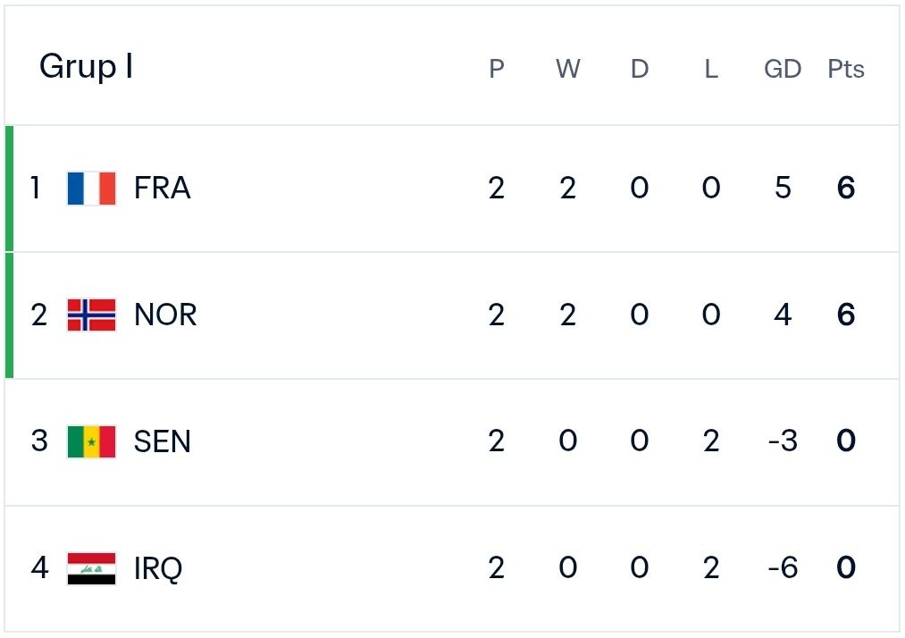The image size is (905, 638).
Task: Click the Grup I heading
Action: [87, 67]
